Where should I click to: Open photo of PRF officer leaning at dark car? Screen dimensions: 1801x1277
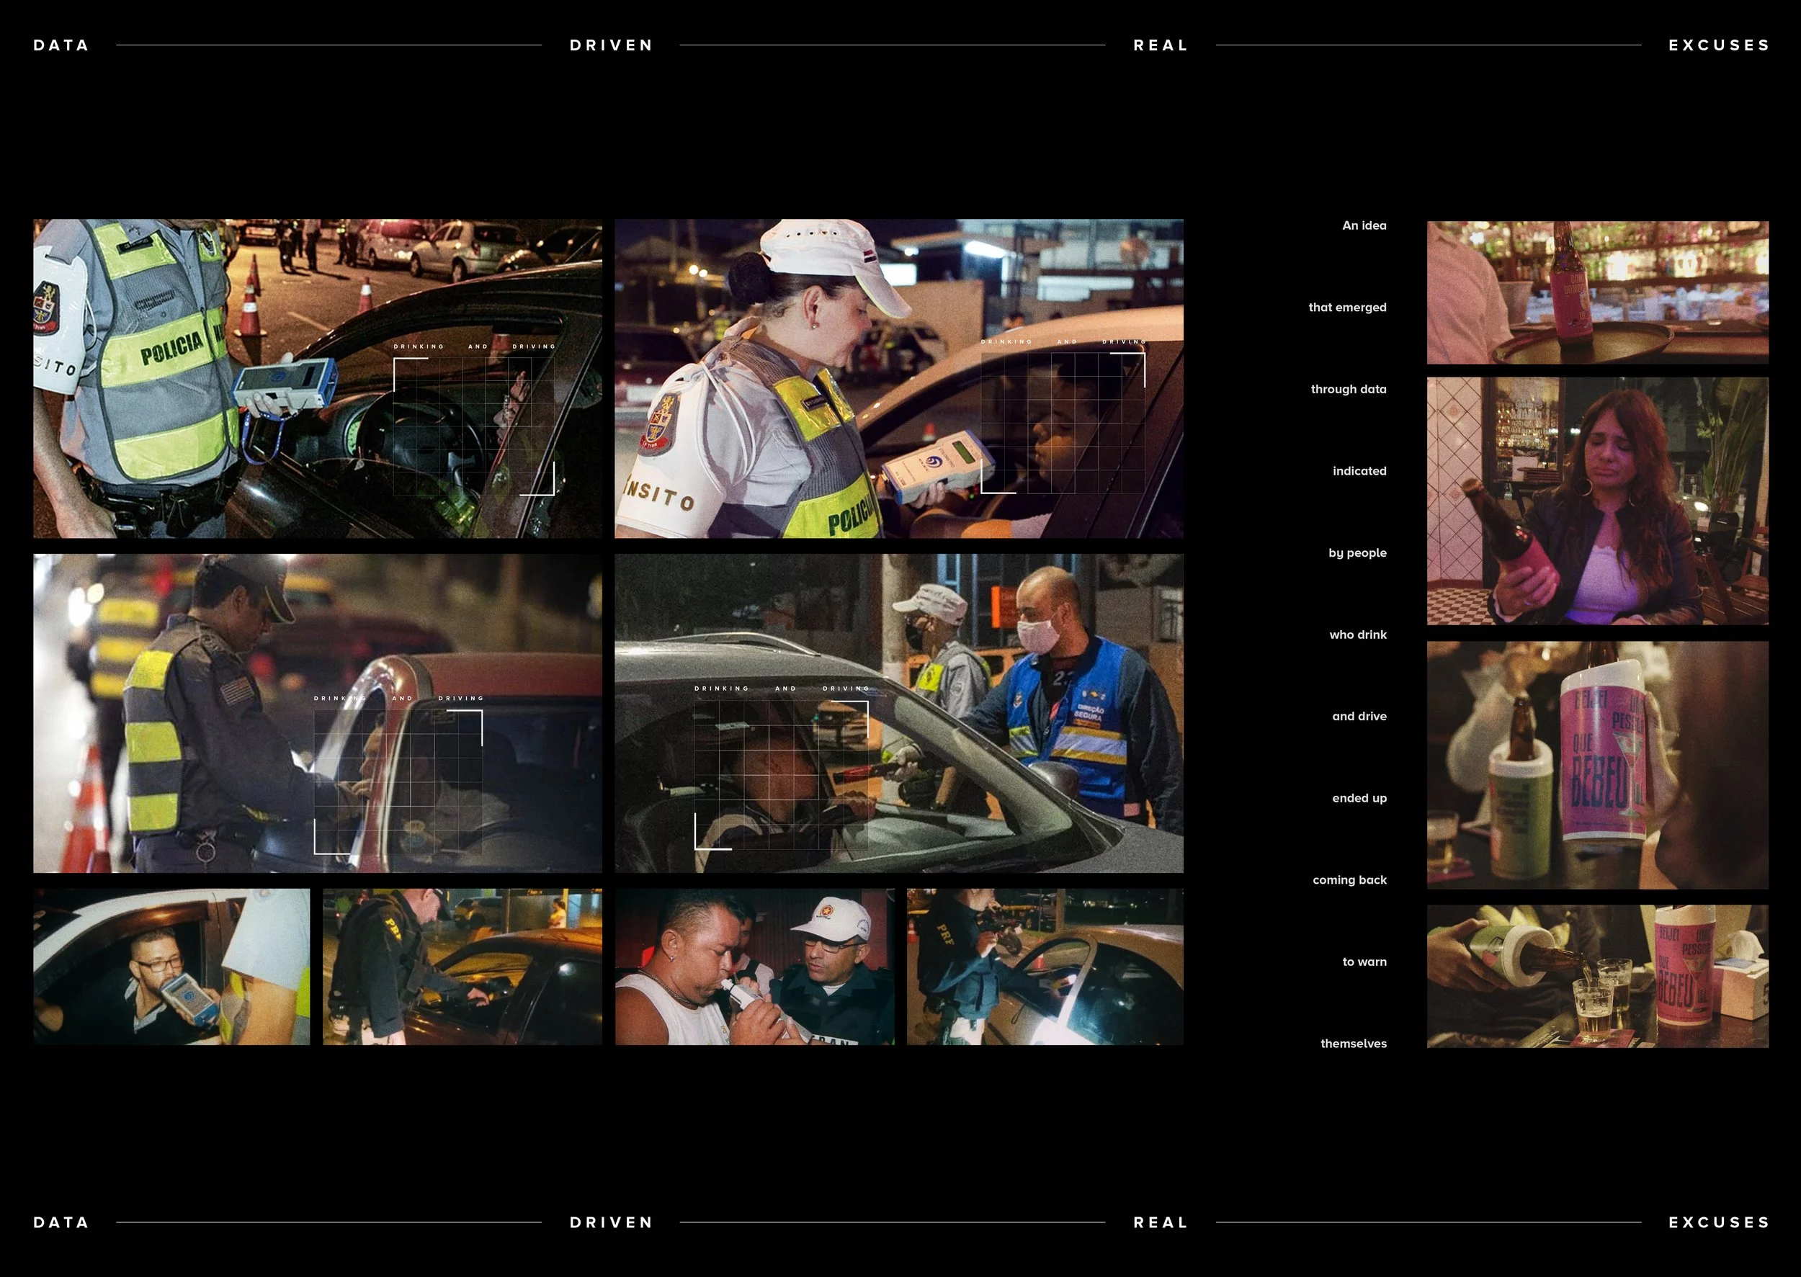pos(462,967)
